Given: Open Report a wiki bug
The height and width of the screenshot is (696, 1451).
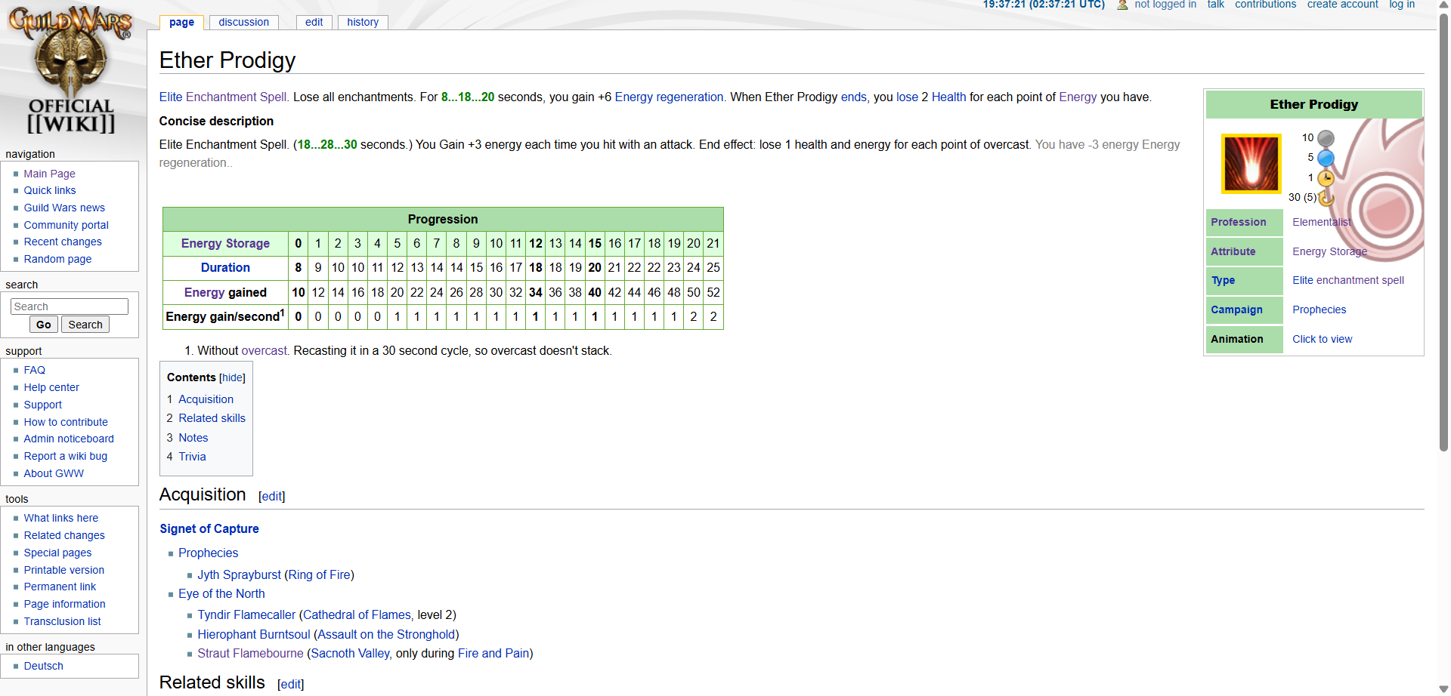Looking at the screenshot, I should coord(66,456).
